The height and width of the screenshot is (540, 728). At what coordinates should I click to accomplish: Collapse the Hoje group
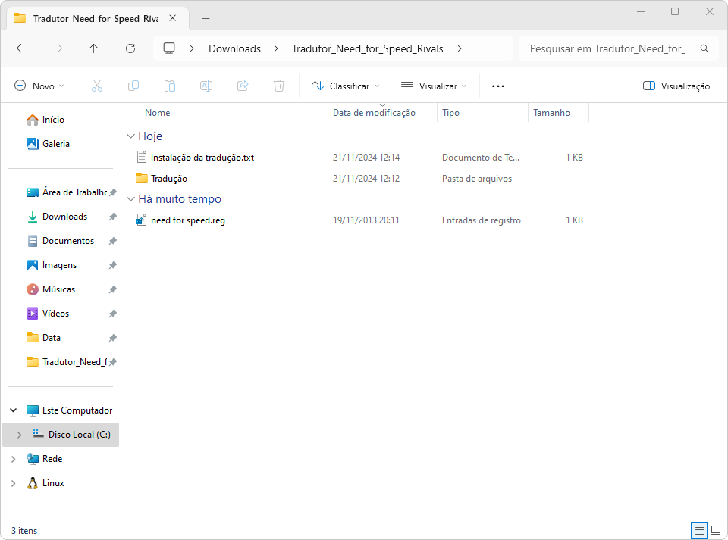(x=130, y=136)
